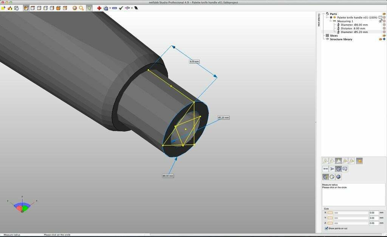This screenshot has height=237, width=387.
Task: Click the X cut value field
Action: click(374, 213)
